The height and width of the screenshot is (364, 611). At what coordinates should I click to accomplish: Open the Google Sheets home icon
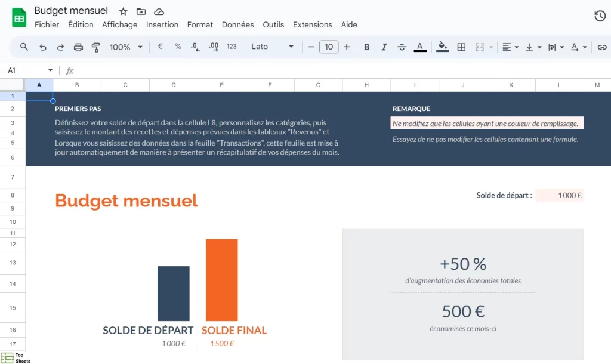pos(19,18)
